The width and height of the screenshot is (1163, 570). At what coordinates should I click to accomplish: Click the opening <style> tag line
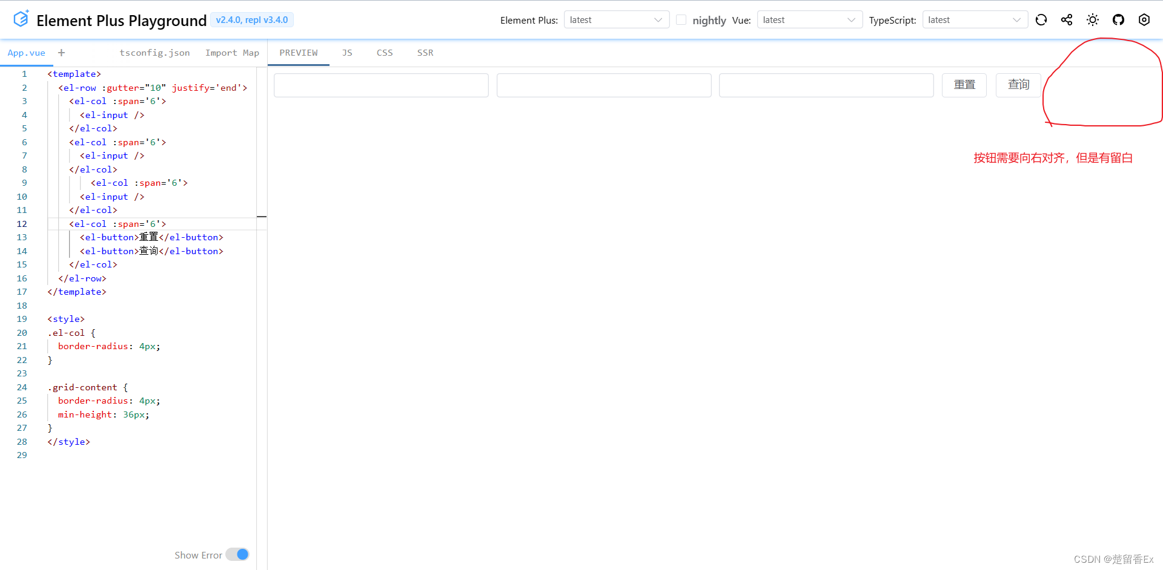66,319
